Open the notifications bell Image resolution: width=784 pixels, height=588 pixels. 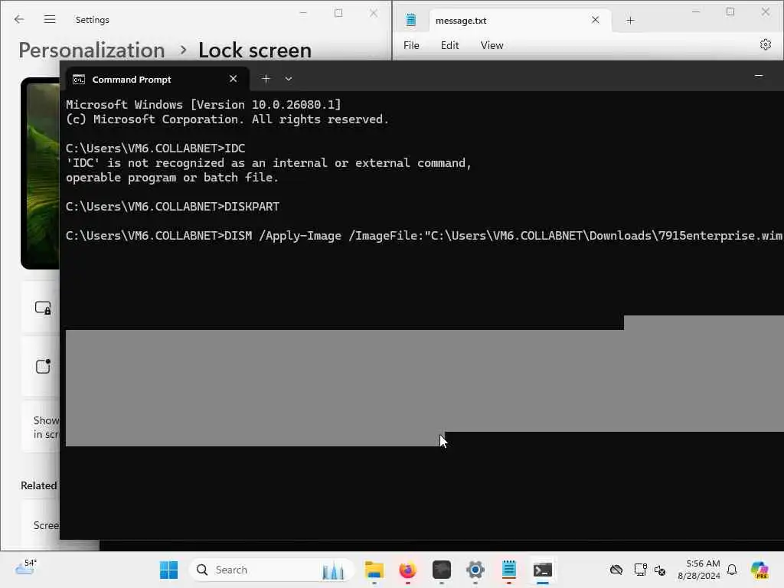click(x=732, y=570)
